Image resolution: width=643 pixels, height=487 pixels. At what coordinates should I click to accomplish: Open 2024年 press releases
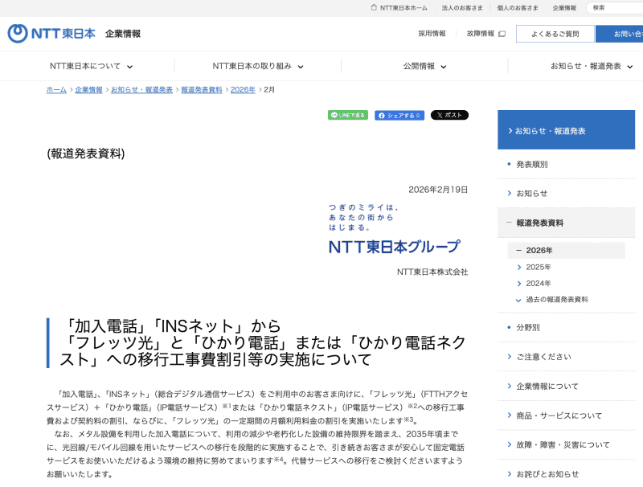coord(539,284)
